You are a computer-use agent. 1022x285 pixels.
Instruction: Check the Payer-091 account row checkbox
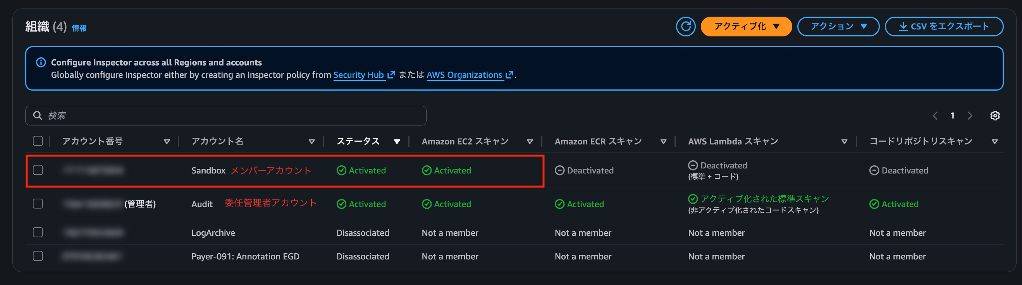38,256
